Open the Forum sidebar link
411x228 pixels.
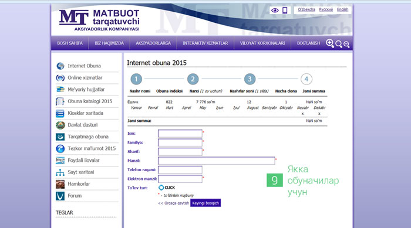pyautogui.click(x=75, y=196)
